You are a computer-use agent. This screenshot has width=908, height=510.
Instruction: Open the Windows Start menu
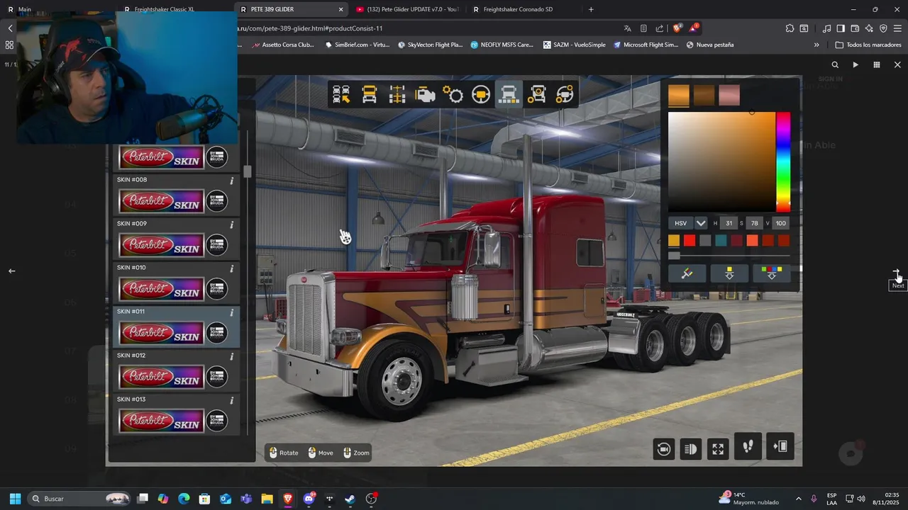tap(15, 499)
